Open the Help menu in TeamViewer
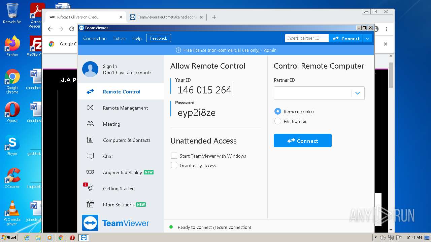431x242 pixels. point(137,38)
